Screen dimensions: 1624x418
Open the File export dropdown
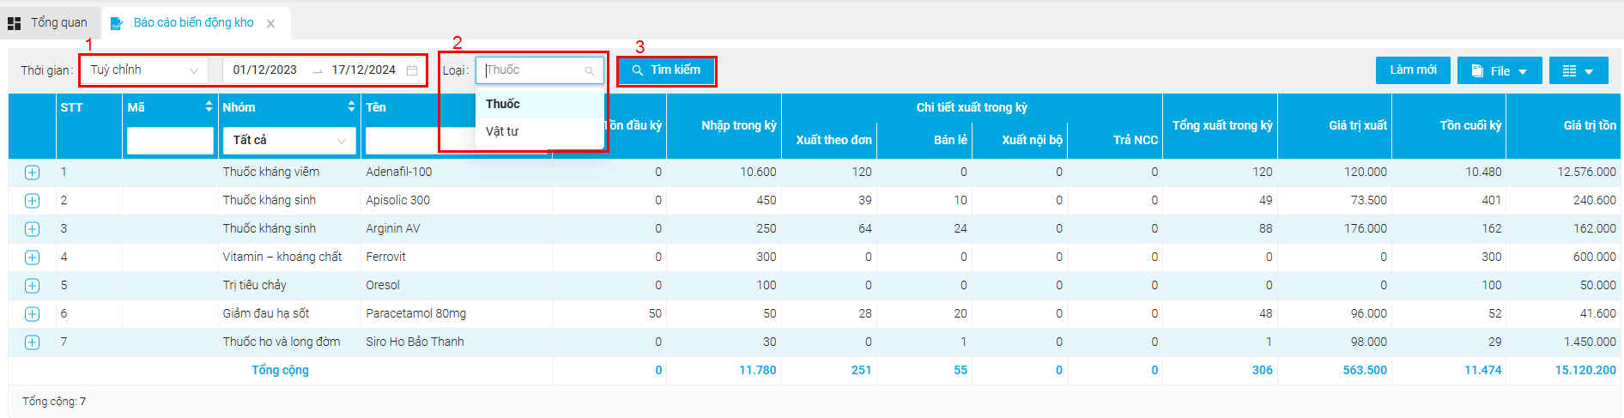pyautogui.click(x=1500, y=70)
